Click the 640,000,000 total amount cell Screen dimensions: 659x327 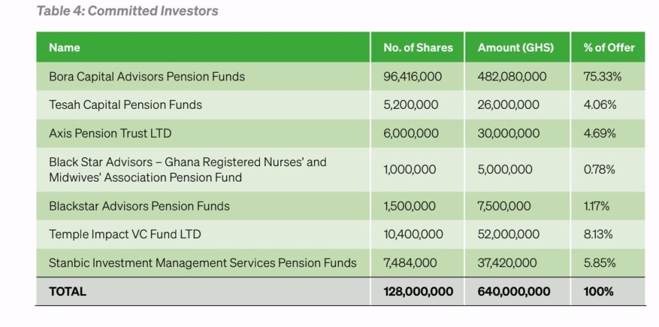[514, 292]
